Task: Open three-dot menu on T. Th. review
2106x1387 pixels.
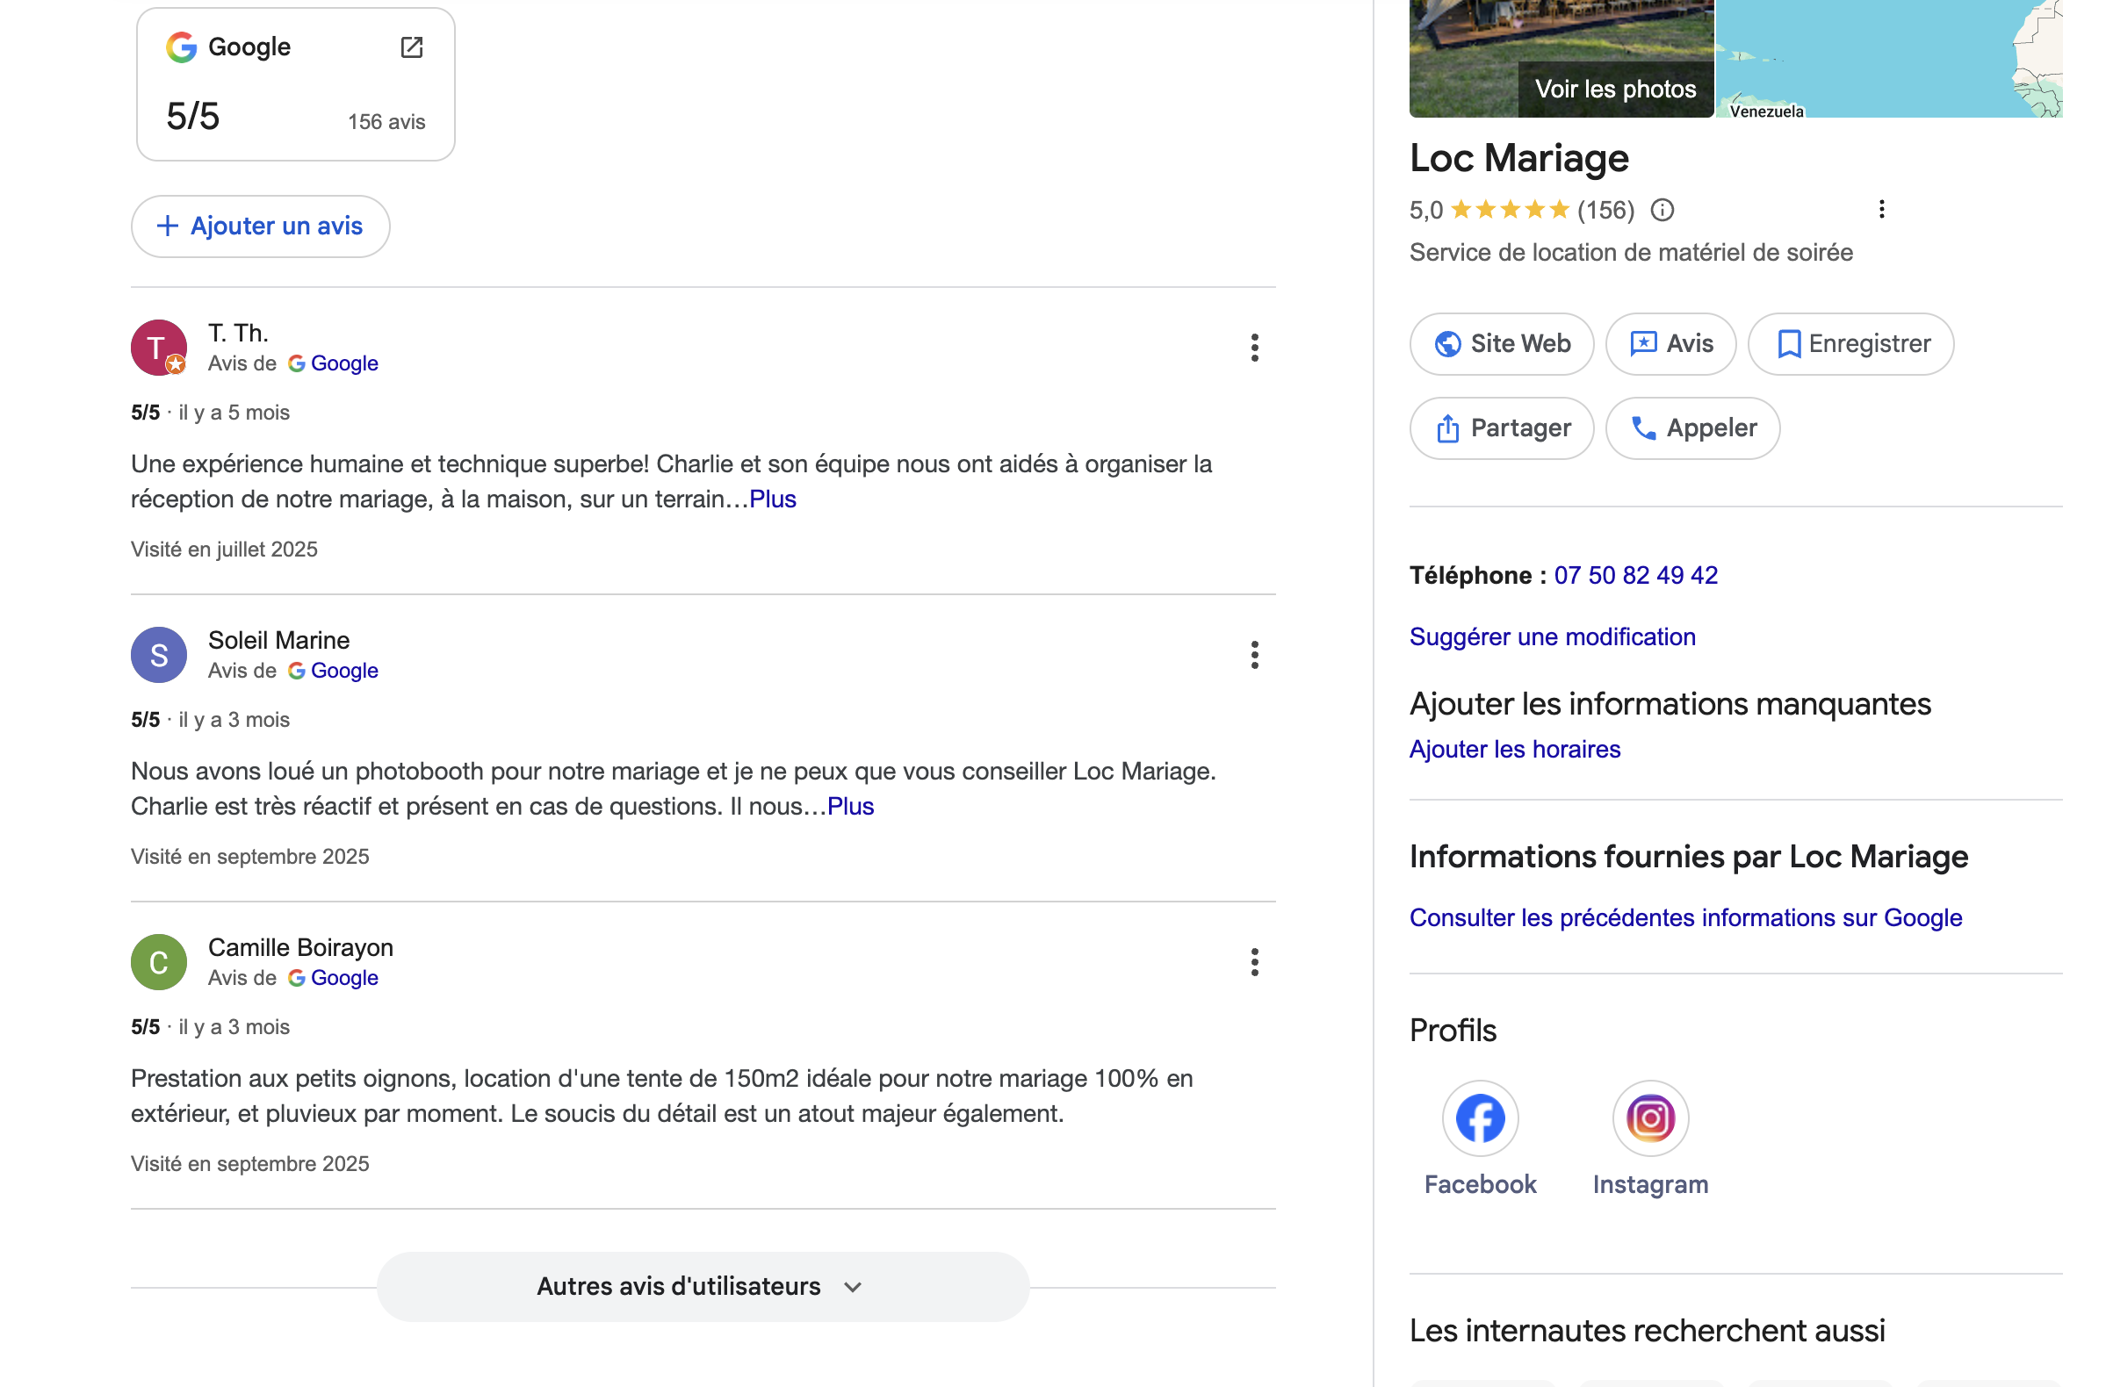Action: pyautogui.click(x=1255, y=348)
